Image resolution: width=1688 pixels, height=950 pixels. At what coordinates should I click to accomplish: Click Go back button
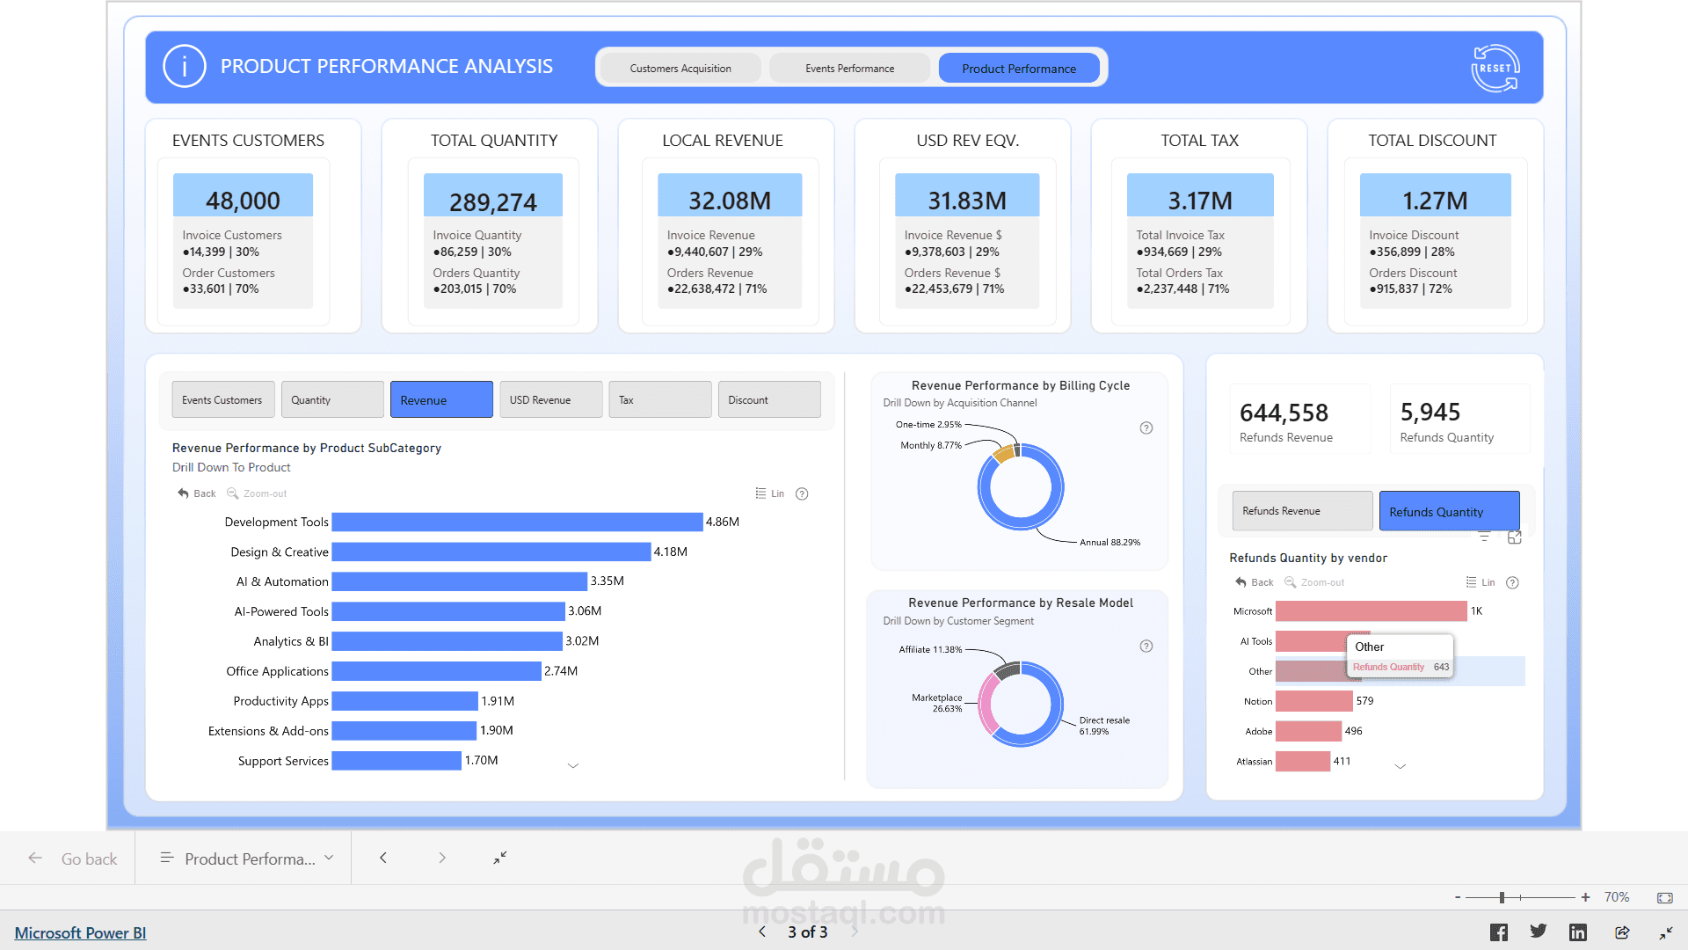click(72, 859)
